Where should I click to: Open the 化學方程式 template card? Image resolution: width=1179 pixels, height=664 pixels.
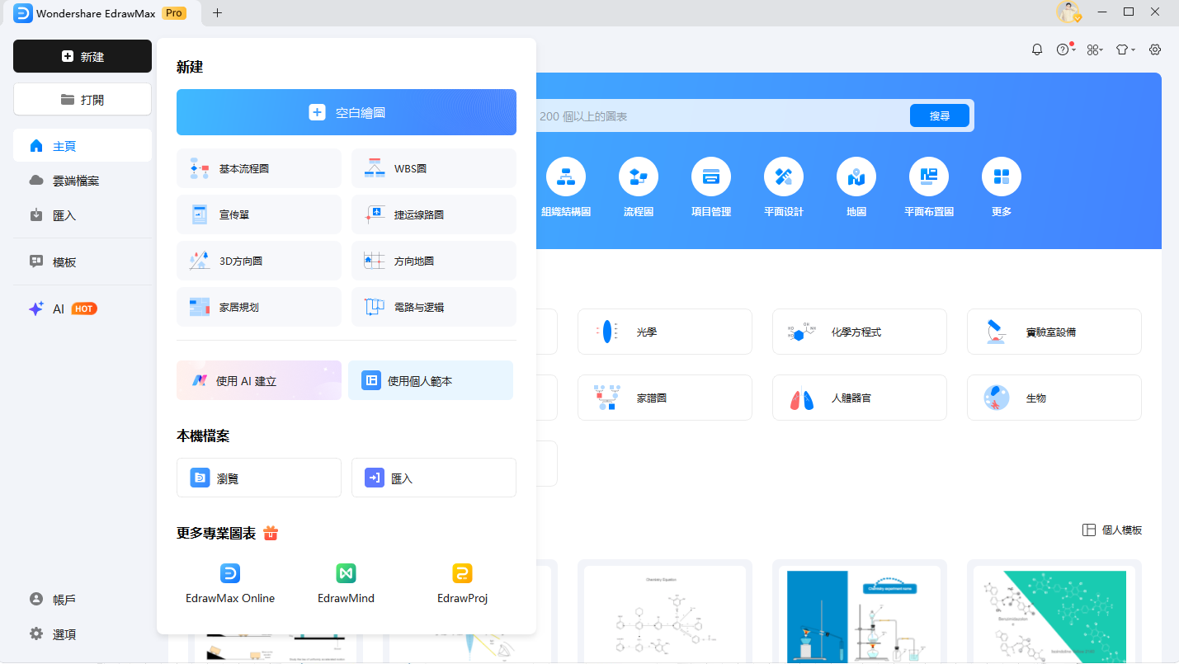coord(860,332)
